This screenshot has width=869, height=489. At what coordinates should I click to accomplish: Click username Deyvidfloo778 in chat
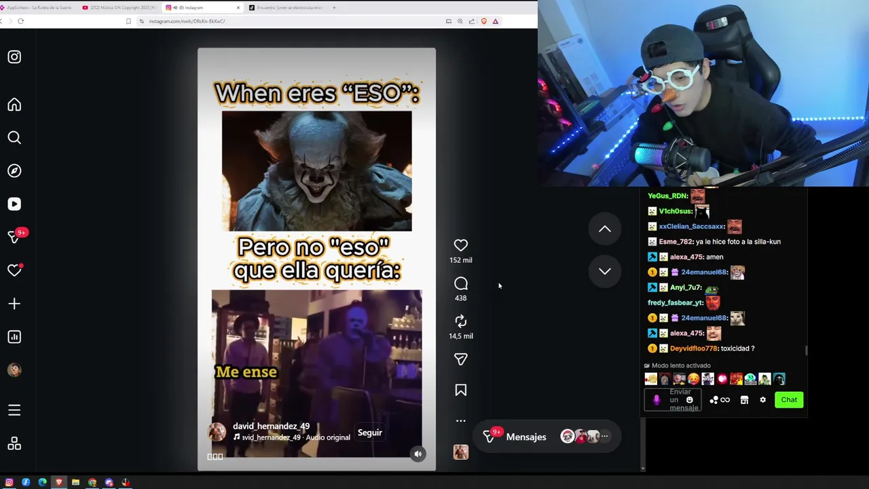coord(694,348)
